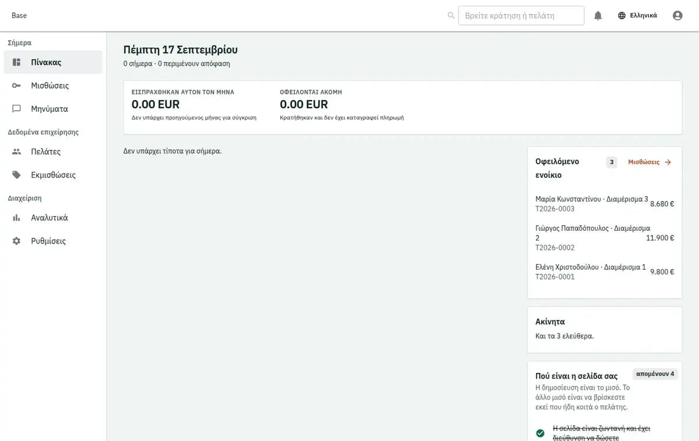Click the count badge 3 in Οφειλόμενο ενοίκιο
The image size is (699, 441).
coord(611,163)
